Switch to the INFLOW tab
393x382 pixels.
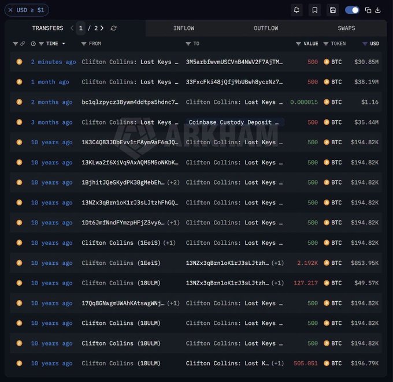point(184,28)
